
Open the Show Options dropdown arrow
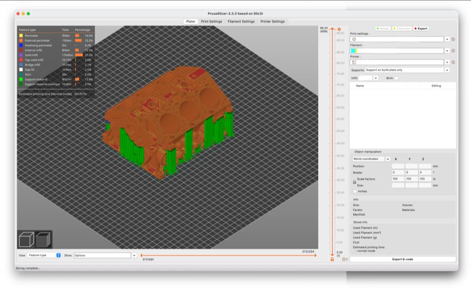tap(134, 255)
